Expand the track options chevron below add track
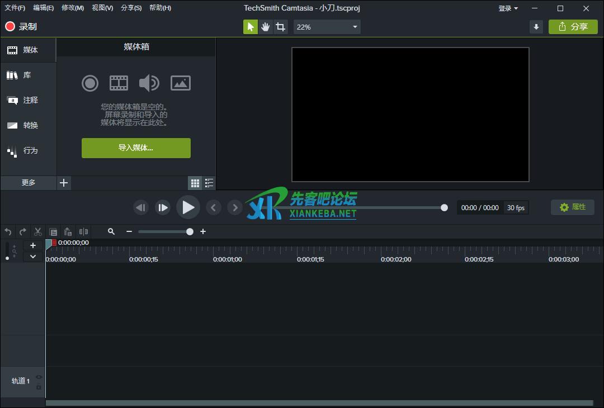The width and height of the screenshot is (604, 408). pos(33,257)
